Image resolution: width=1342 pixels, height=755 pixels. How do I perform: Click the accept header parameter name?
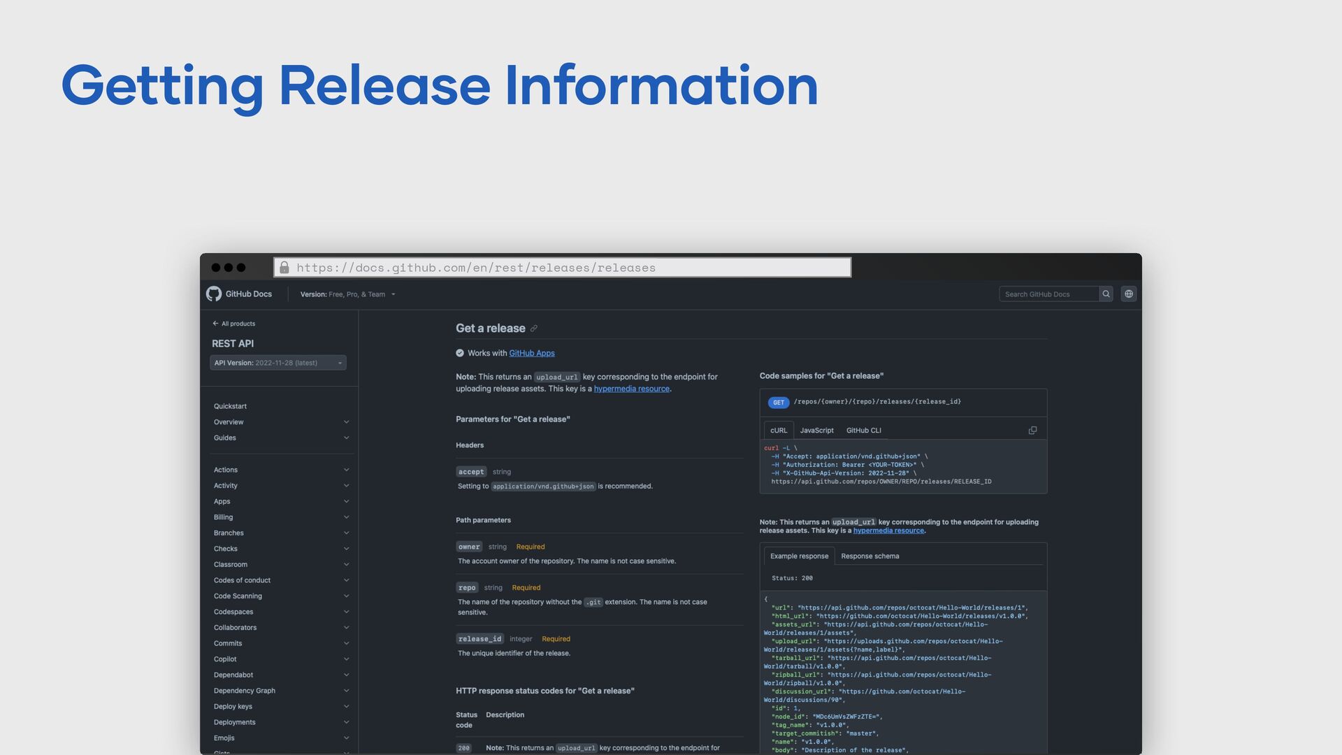[x=471, y=472]
